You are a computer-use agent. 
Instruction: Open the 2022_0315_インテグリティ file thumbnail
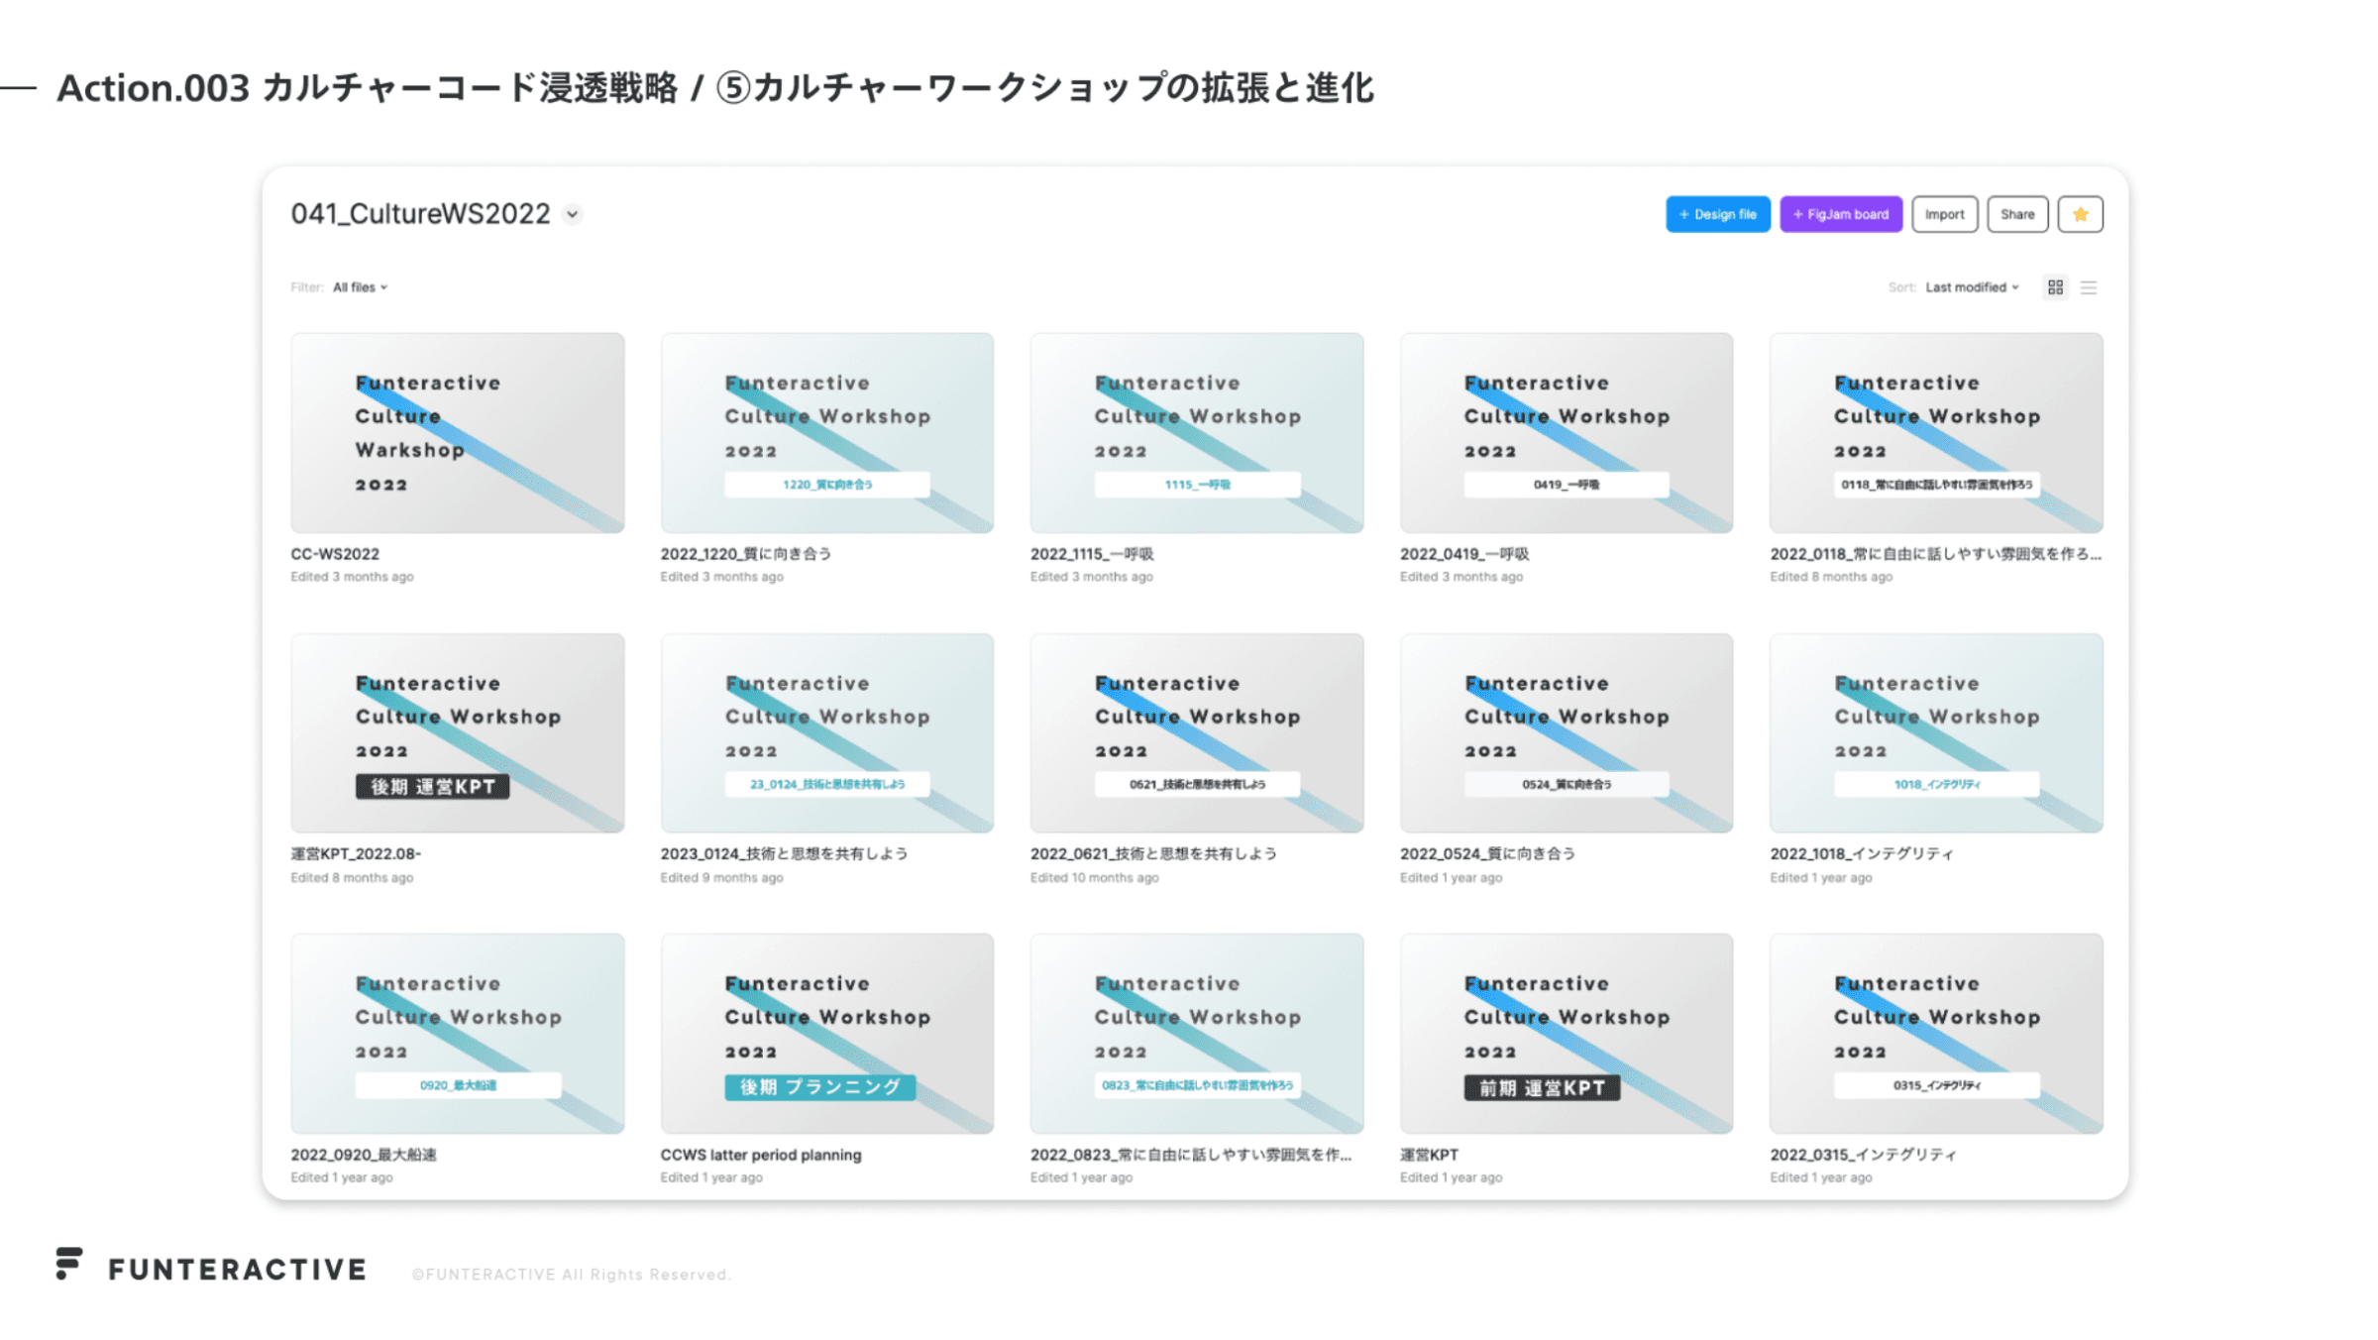(1935, 1034)
